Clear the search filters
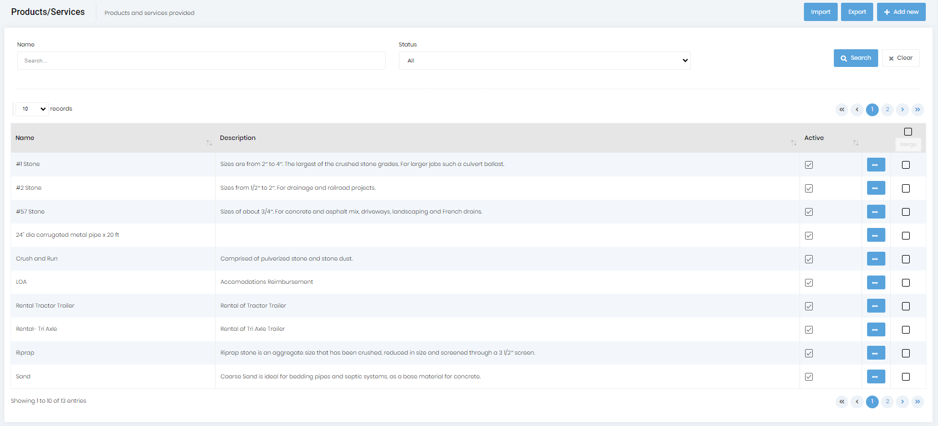 900,58
